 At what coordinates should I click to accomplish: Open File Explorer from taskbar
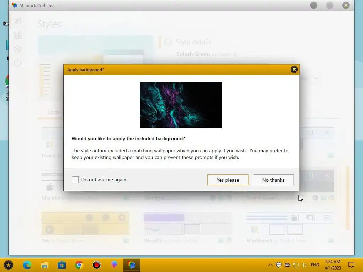44,265
